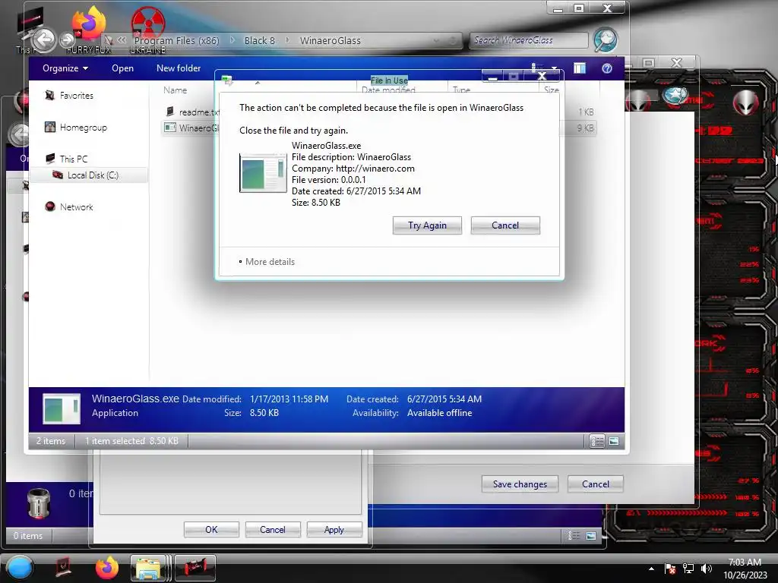The width and height of the screenshot is (778, 583).
Task: Click Apply in background properties dialog
Action: (x=334, y=529)
